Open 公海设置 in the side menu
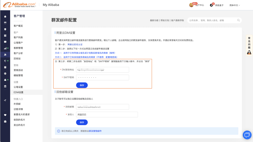This screenshot has width=253, height=142. click(18, 87)
